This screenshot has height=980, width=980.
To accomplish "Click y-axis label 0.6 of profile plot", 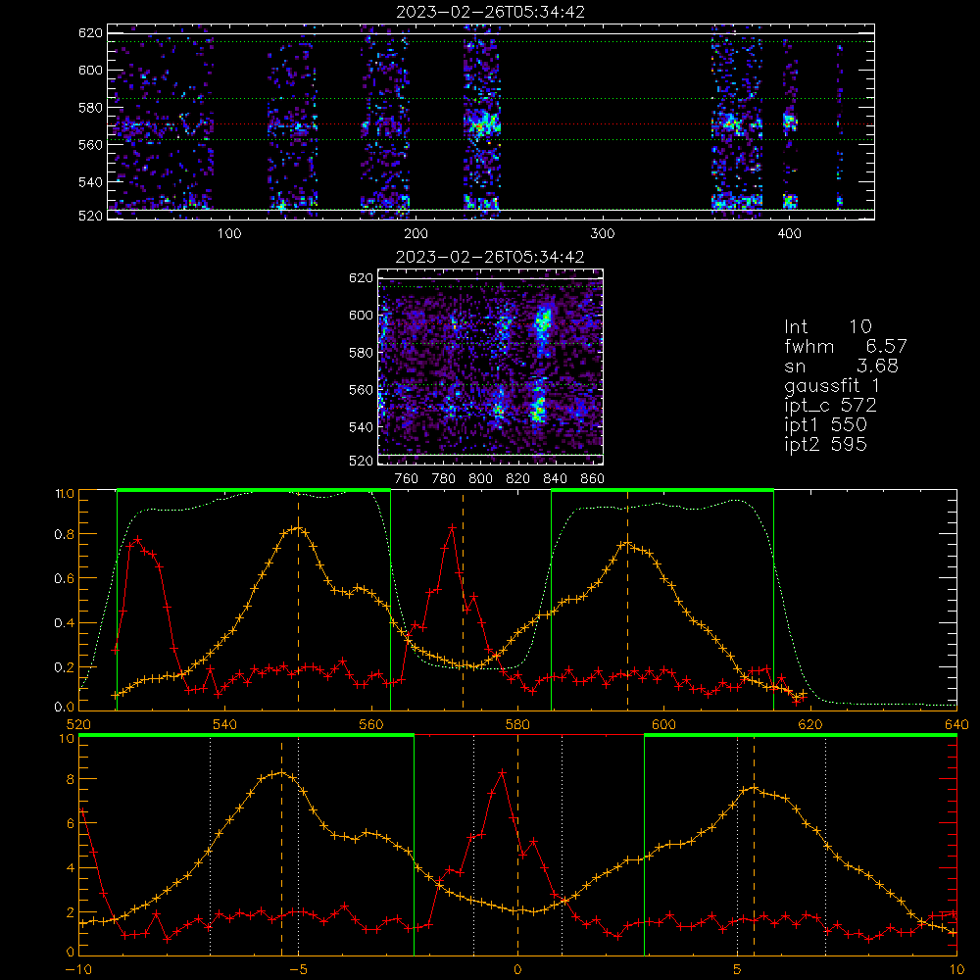I will click(x=65, y=579).
